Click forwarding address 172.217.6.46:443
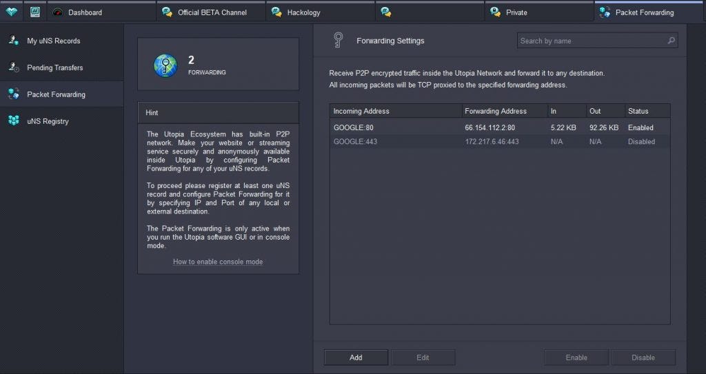The image size is (706, 374). point(492,141)
